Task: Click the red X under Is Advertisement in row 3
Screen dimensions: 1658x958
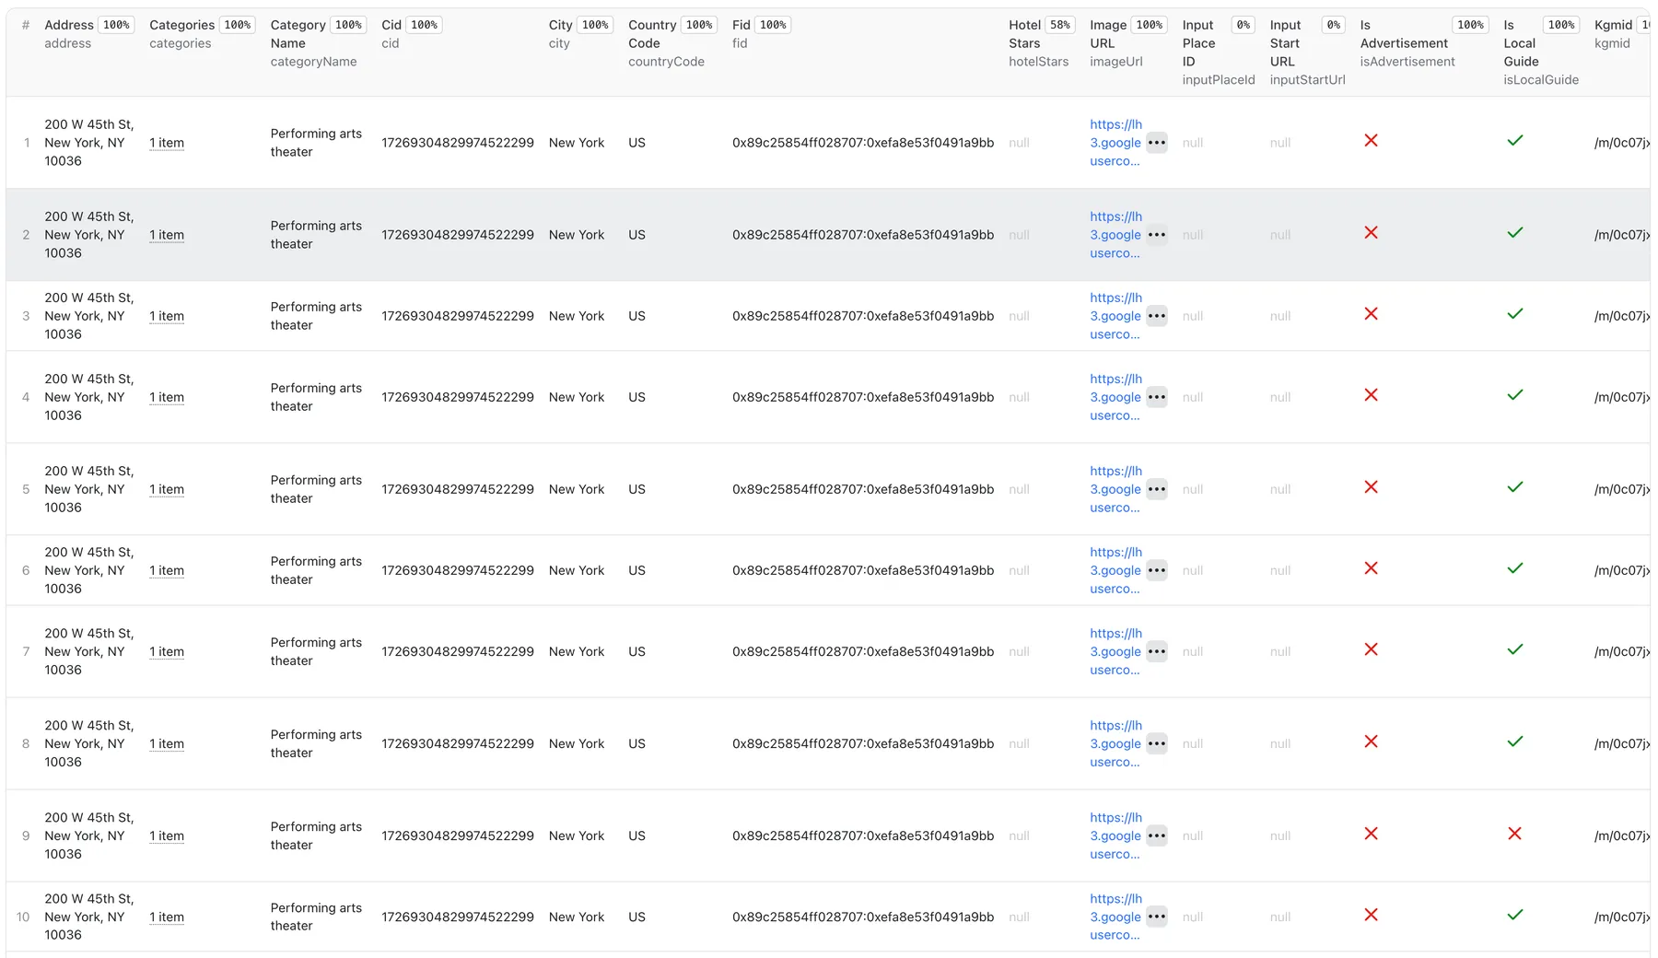Action: (1371, 314)
